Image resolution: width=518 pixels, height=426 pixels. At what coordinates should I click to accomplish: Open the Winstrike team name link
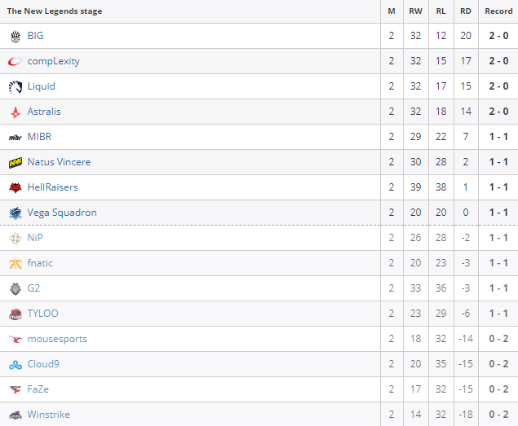48,415
